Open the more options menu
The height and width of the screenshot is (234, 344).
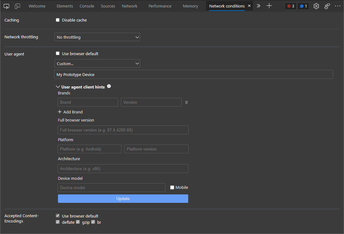(338, 6)
